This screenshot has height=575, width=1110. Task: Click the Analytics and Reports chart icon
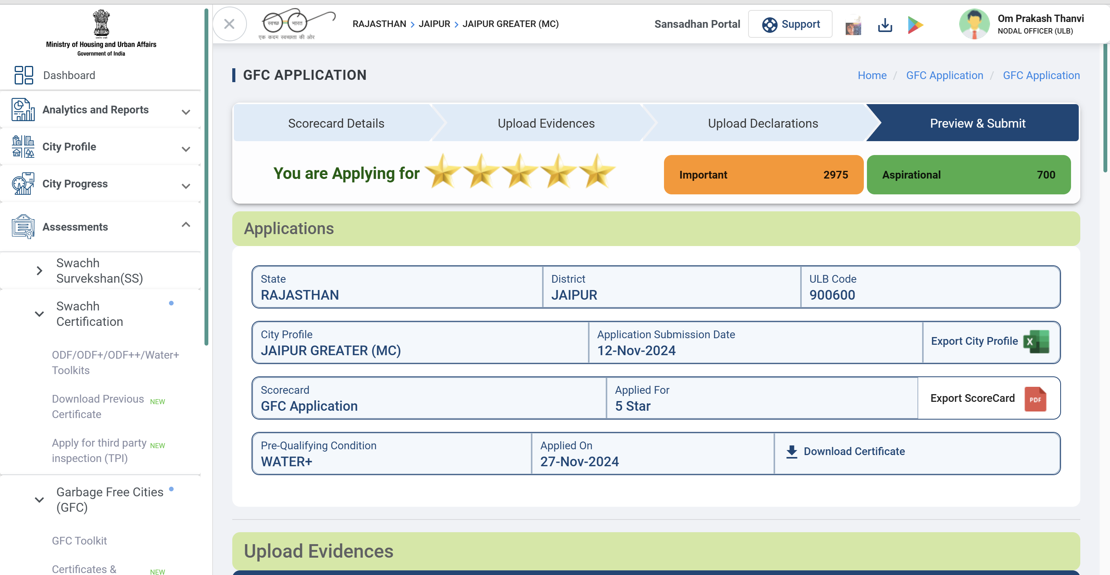pos(23,110)
